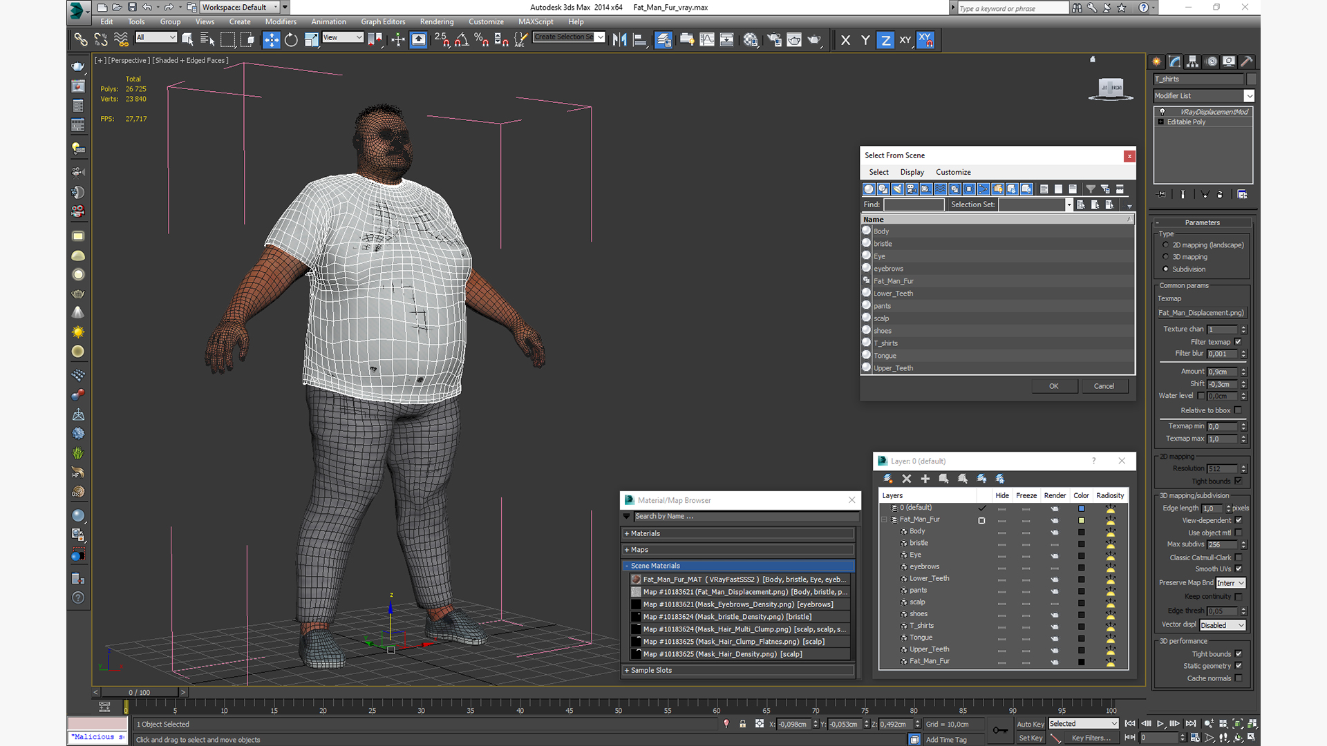This screenshot has height=746, width=1327.
Task: Open the Vector displ dropdown
Action: click(x=1223, y=625)
